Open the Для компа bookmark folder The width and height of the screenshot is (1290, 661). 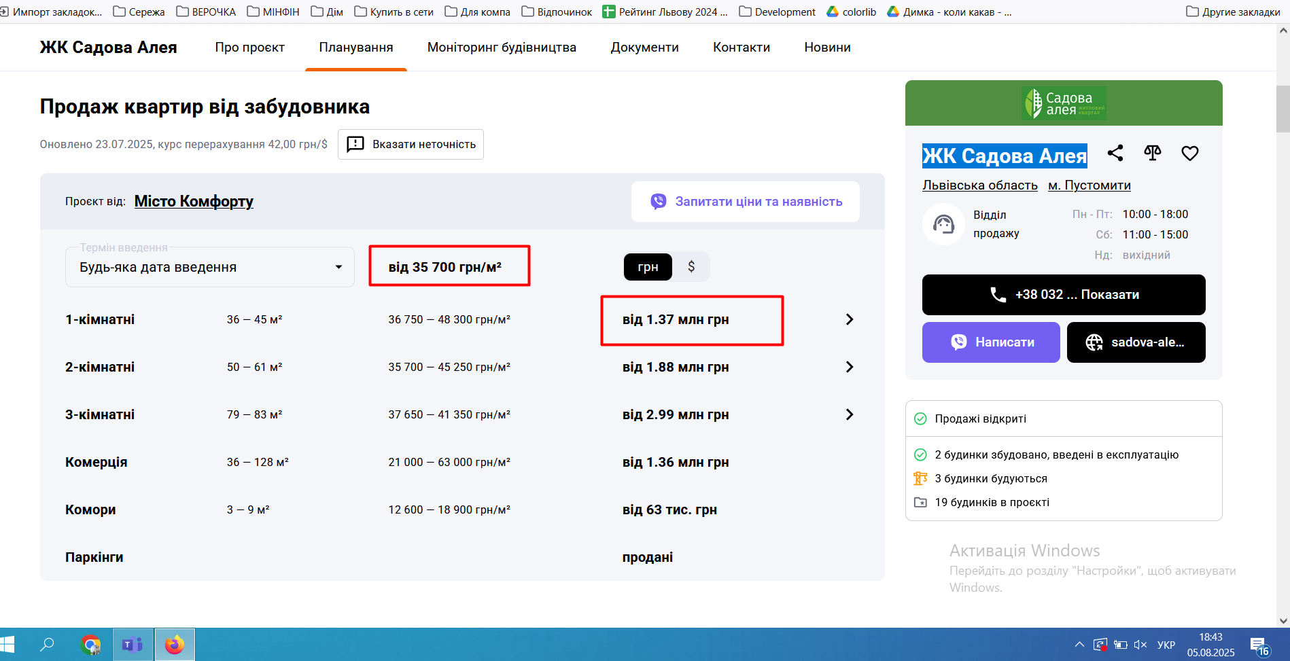click(477, 12)
